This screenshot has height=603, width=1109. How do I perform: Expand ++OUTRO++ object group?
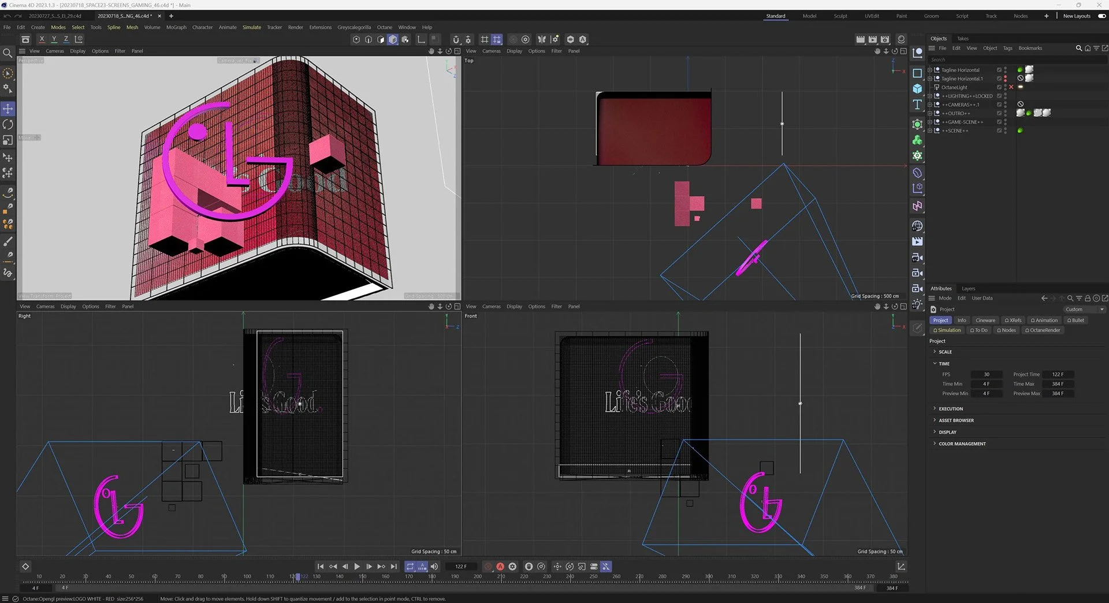point(930,113)
